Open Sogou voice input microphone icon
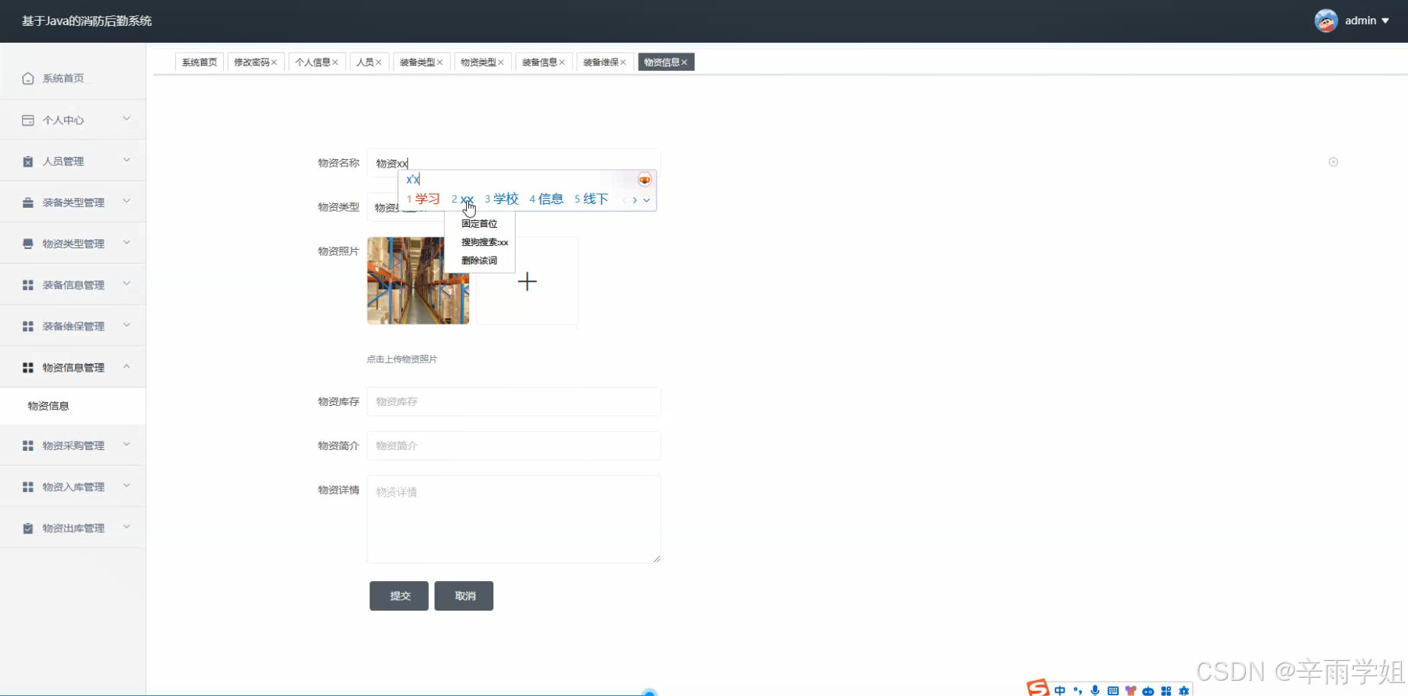Viewport: 1408px width, 696px height. [1094, 690]
